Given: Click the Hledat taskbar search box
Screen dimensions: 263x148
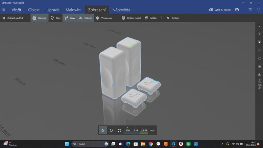Looking at the screenshot, I should coord(90,144).
